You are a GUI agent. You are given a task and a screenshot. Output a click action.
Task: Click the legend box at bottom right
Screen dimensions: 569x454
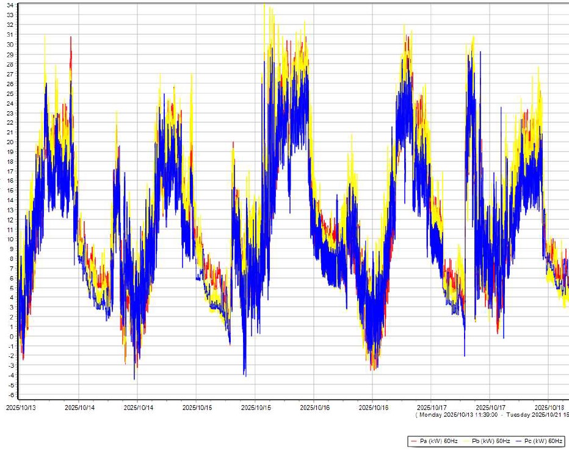(x=485, y=441)
